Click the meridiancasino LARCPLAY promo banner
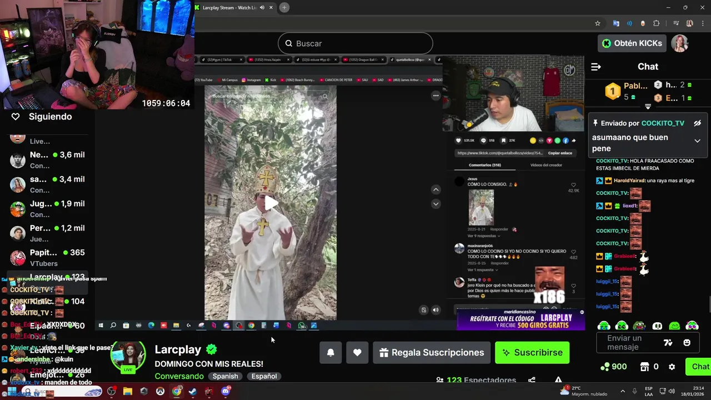711x400 pixels. [521, 321]
